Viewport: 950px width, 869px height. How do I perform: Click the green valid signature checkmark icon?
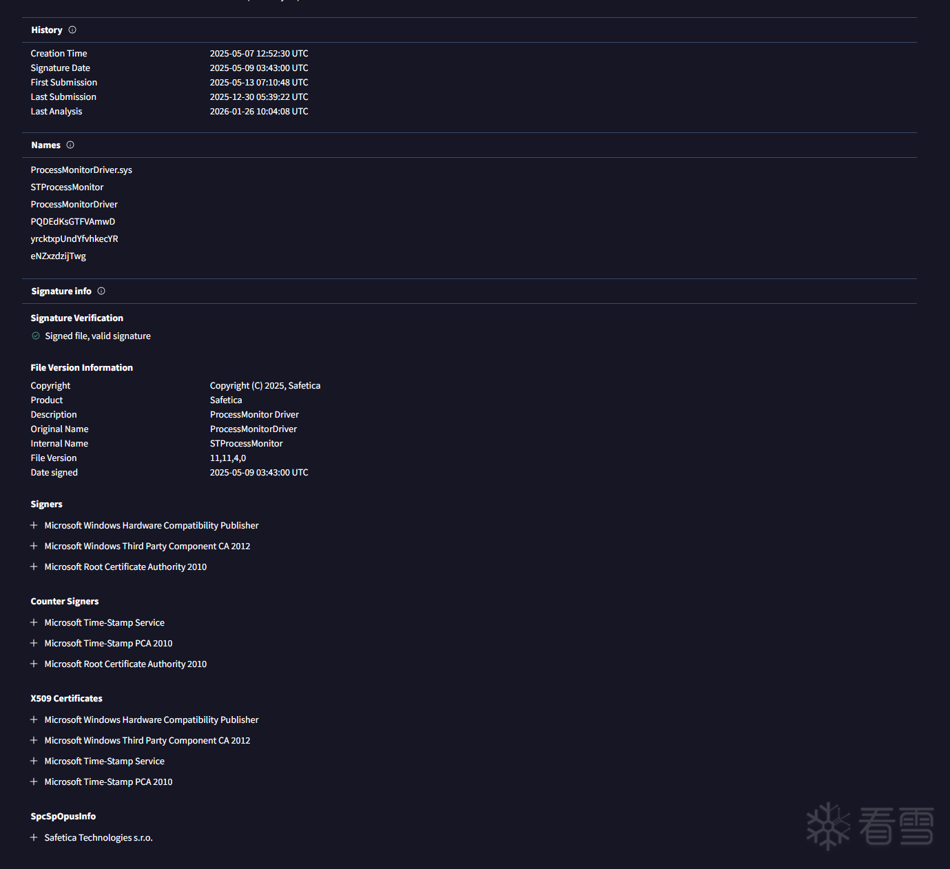click(36, 336)
